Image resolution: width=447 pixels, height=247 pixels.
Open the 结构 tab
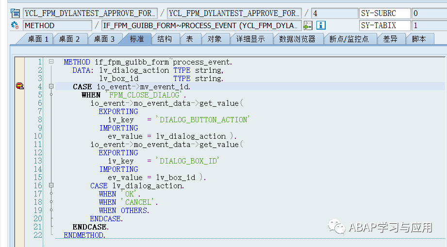click(x=165, y=39)
